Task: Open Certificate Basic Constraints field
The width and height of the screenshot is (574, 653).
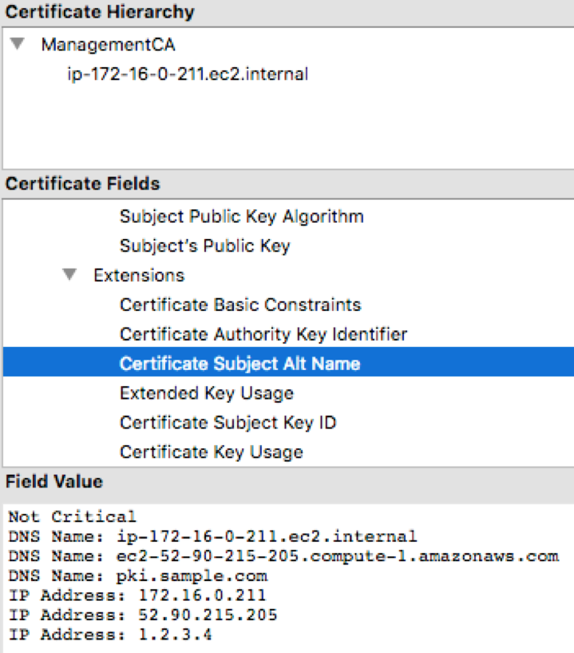Action: pos(239,305)
